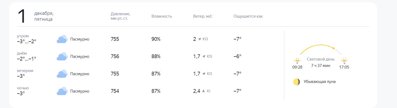The width and height of the screenshot is (397, 108).
Task: Click the morning cloudy weather icon
Action: coord(62,39)
